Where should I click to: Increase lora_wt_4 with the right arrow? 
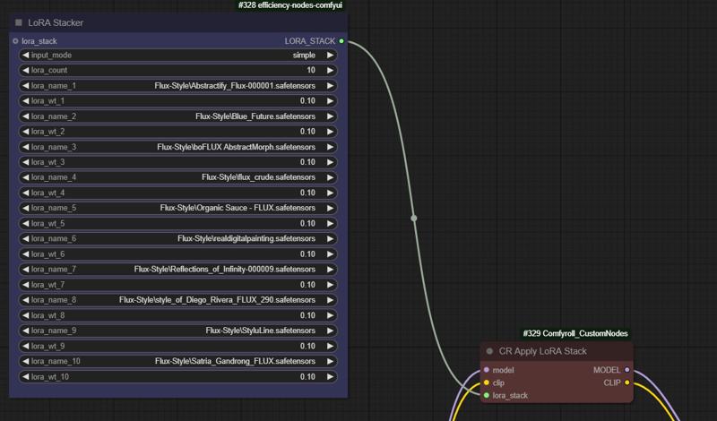(x=330, y=193)
